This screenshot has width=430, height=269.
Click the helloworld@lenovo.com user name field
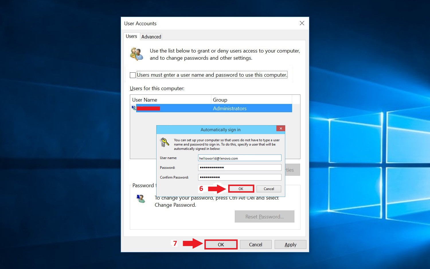(239, 158)
